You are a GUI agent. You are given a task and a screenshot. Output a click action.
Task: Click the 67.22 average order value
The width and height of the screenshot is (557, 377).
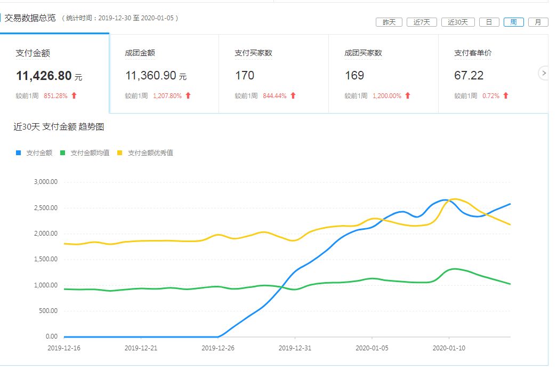(x=469, y=75)
